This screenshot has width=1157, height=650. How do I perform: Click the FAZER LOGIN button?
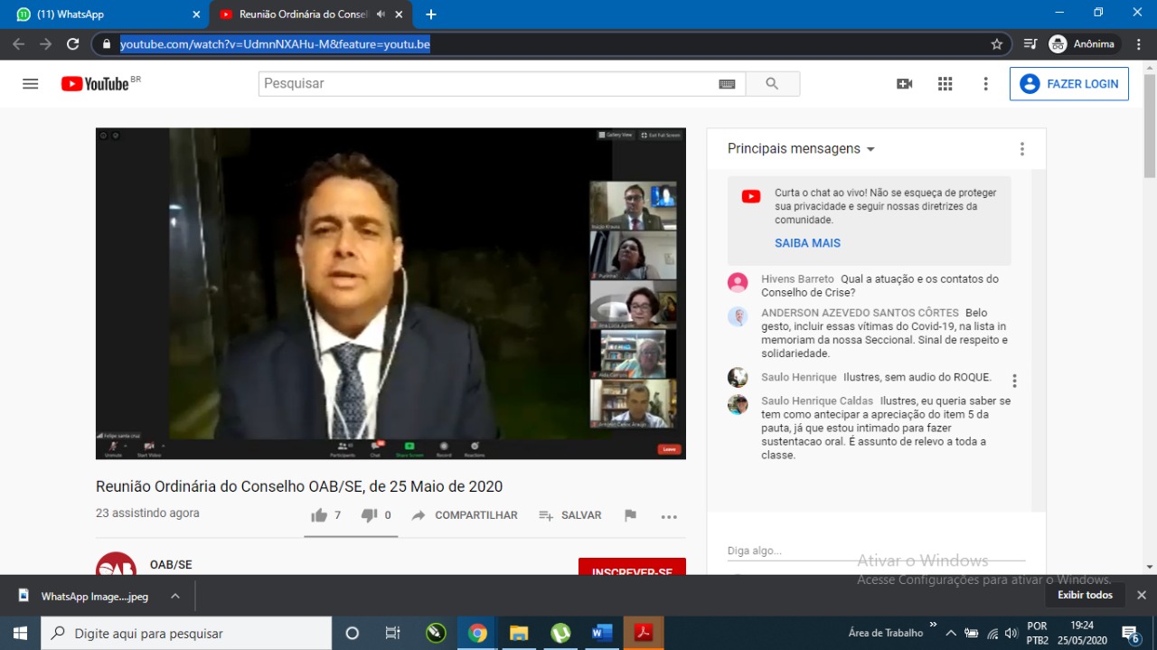[1068, 84]
